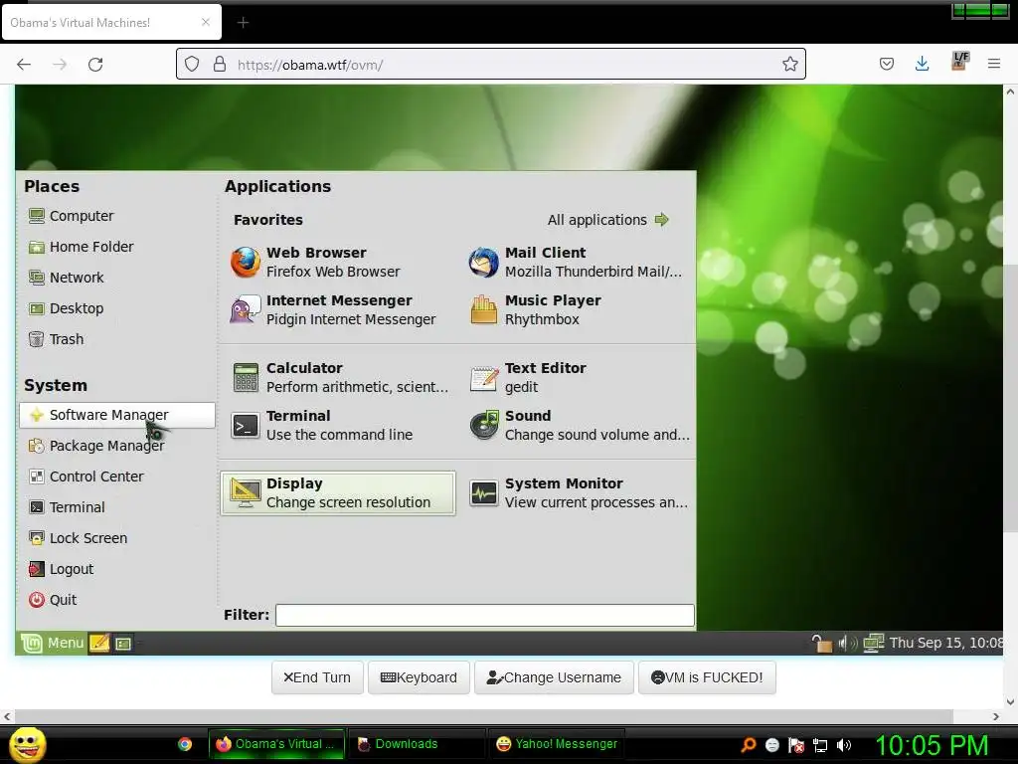The height and width of the screenshot is (764, 1018).
Task: Open Network place
Action: click(x=67, y=278)
